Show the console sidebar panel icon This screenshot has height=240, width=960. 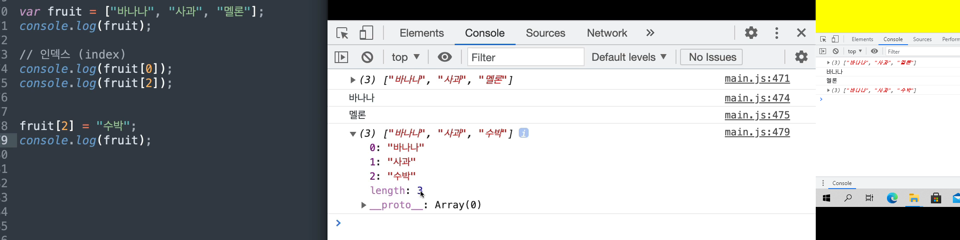point(341,57)
